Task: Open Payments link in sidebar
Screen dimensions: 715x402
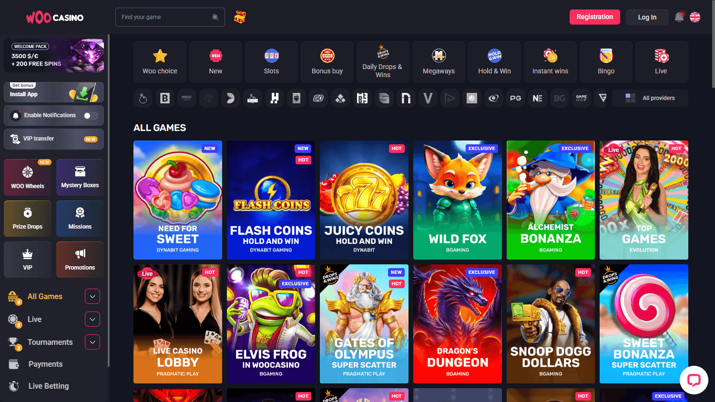Action: coord(45,364)
